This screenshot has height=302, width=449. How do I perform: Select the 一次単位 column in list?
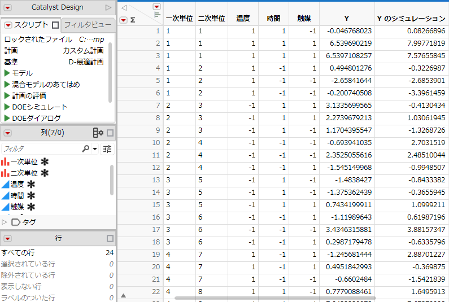24,162
